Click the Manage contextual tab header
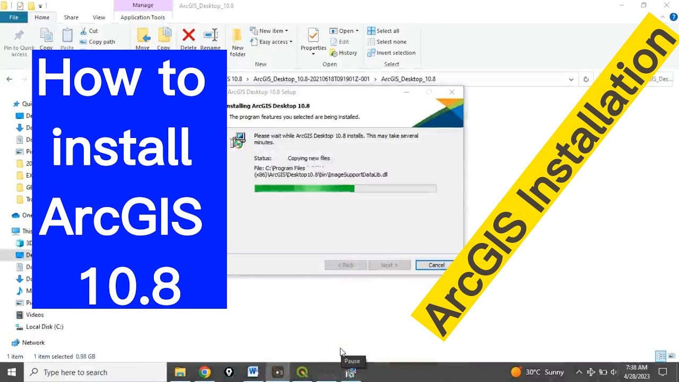Viewport: 679px width, 382px height. 143,5
